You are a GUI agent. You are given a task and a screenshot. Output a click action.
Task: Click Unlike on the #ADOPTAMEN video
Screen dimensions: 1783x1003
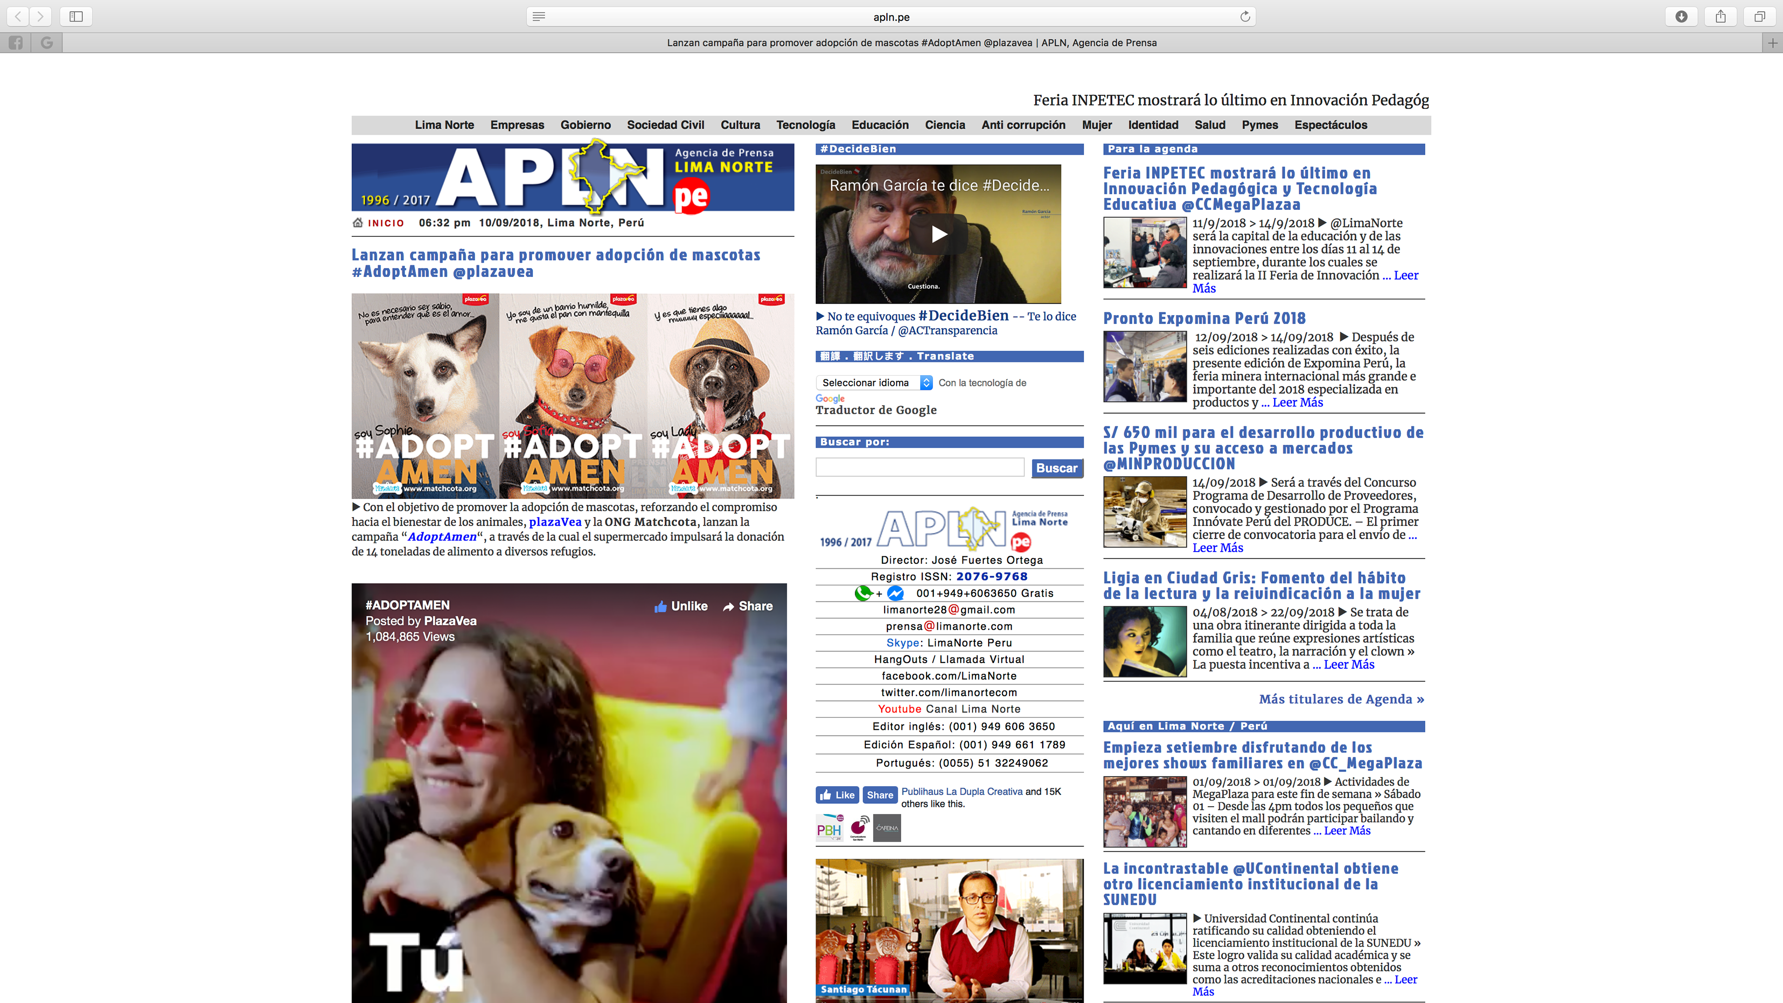click(x=681, y=606)
